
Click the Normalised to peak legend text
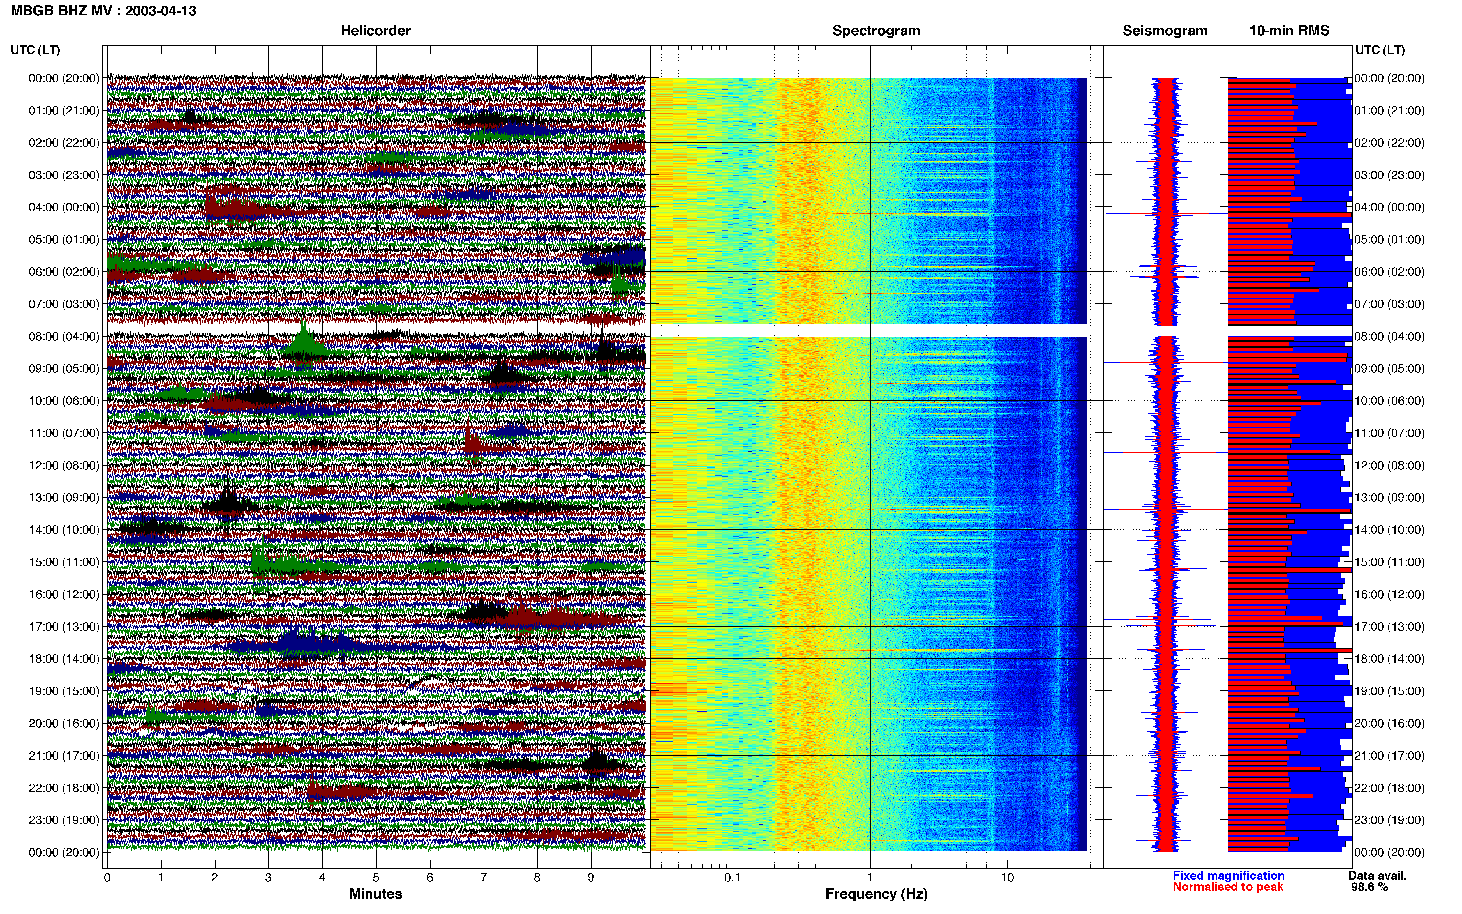pyautogui.click(x=1228, y=887)
